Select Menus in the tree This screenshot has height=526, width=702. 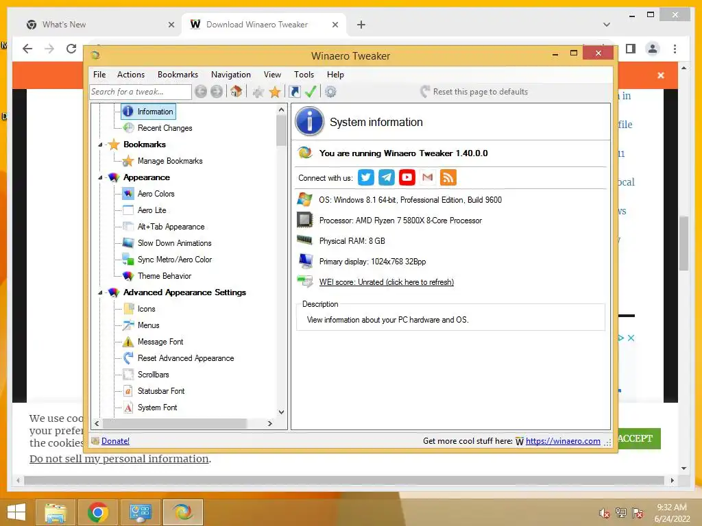click(149, 325)
